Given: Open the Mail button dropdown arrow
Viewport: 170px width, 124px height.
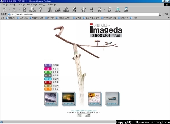Looking at the screenshot, I should point(86,9).
